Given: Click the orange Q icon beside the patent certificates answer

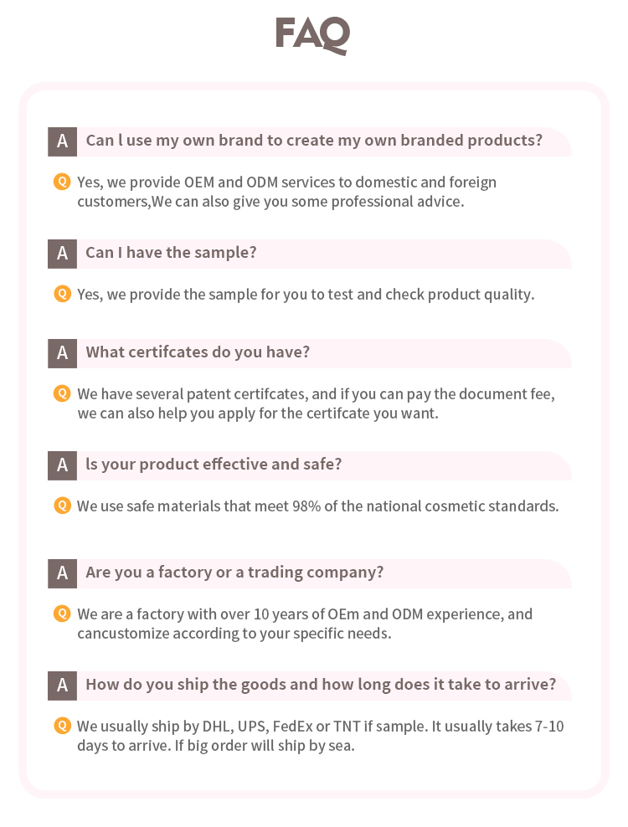Looking at the screenshot, I should coord(62,393).
